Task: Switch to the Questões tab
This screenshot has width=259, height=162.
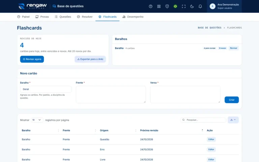Action: [x=63, y=17]
